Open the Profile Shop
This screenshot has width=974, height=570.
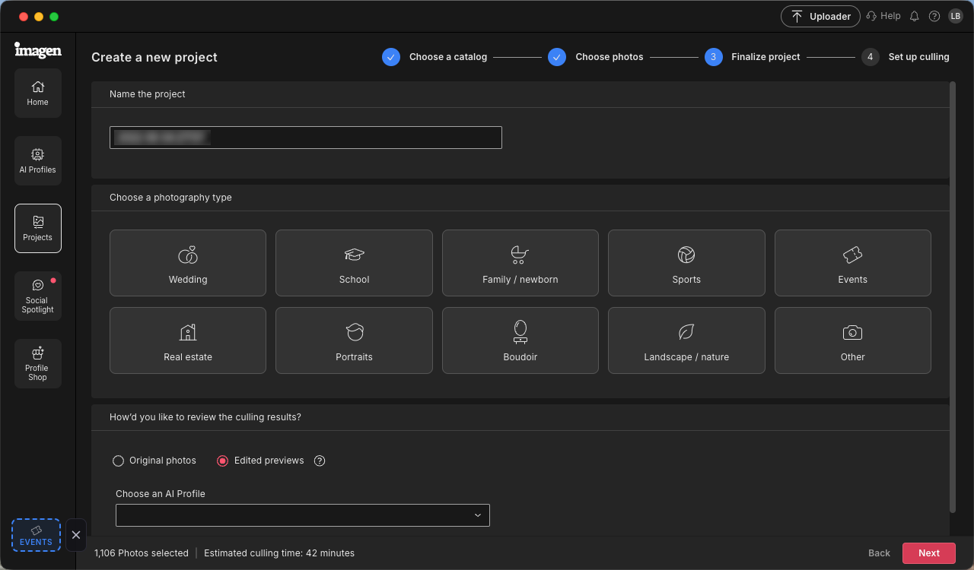coord(38,364)
